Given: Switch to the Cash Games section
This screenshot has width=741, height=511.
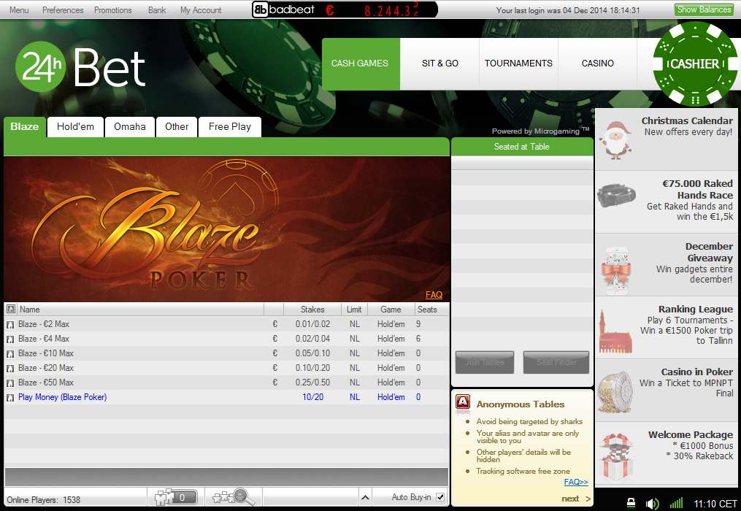Looking at the screenshot, I should pyautogui.click(x=361, y=64).
